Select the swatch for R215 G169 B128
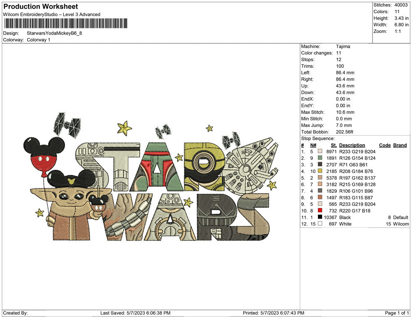Image resolution: width=412 pixels, height=317 pixels. coord(320,184)
